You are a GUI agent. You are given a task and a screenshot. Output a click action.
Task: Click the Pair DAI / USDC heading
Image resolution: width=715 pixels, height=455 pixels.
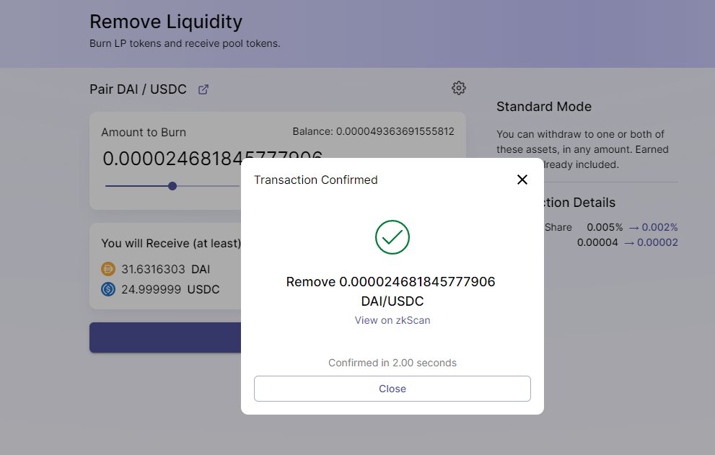[138, 89]
